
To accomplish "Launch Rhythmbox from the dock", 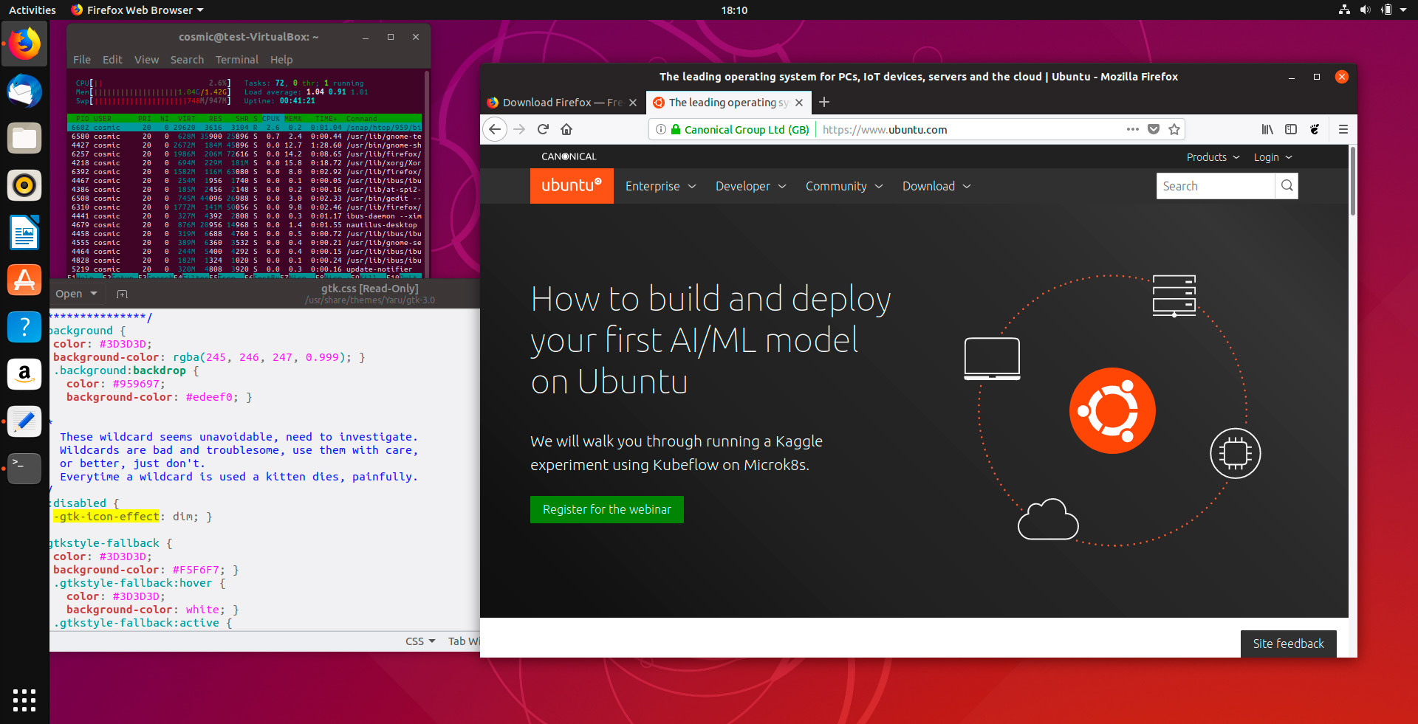I will pos(24,185).
